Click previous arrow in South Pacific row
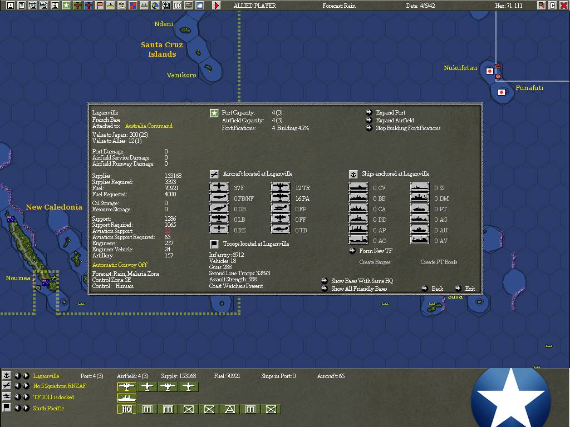 17,408
